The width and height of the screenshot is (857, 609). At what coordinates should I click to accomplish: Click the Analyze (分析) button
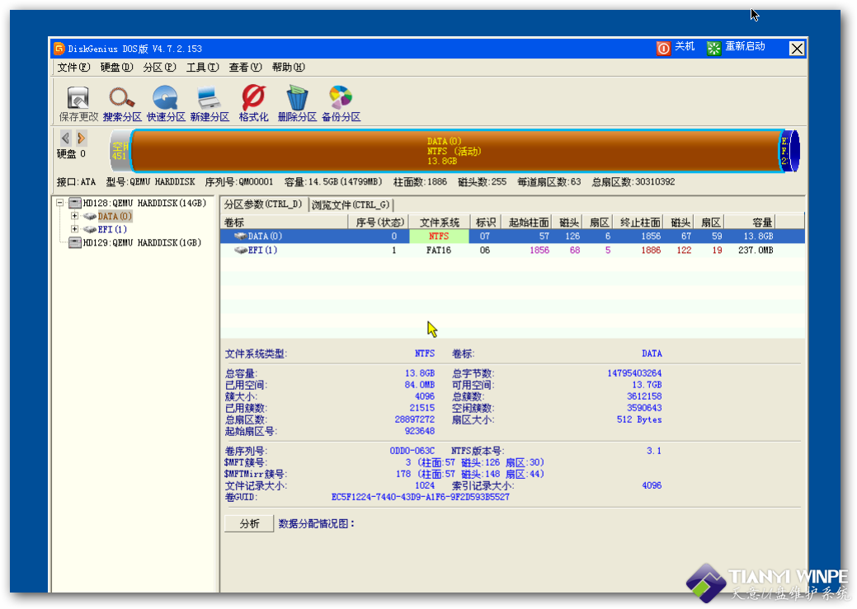(x=249, y=524)
